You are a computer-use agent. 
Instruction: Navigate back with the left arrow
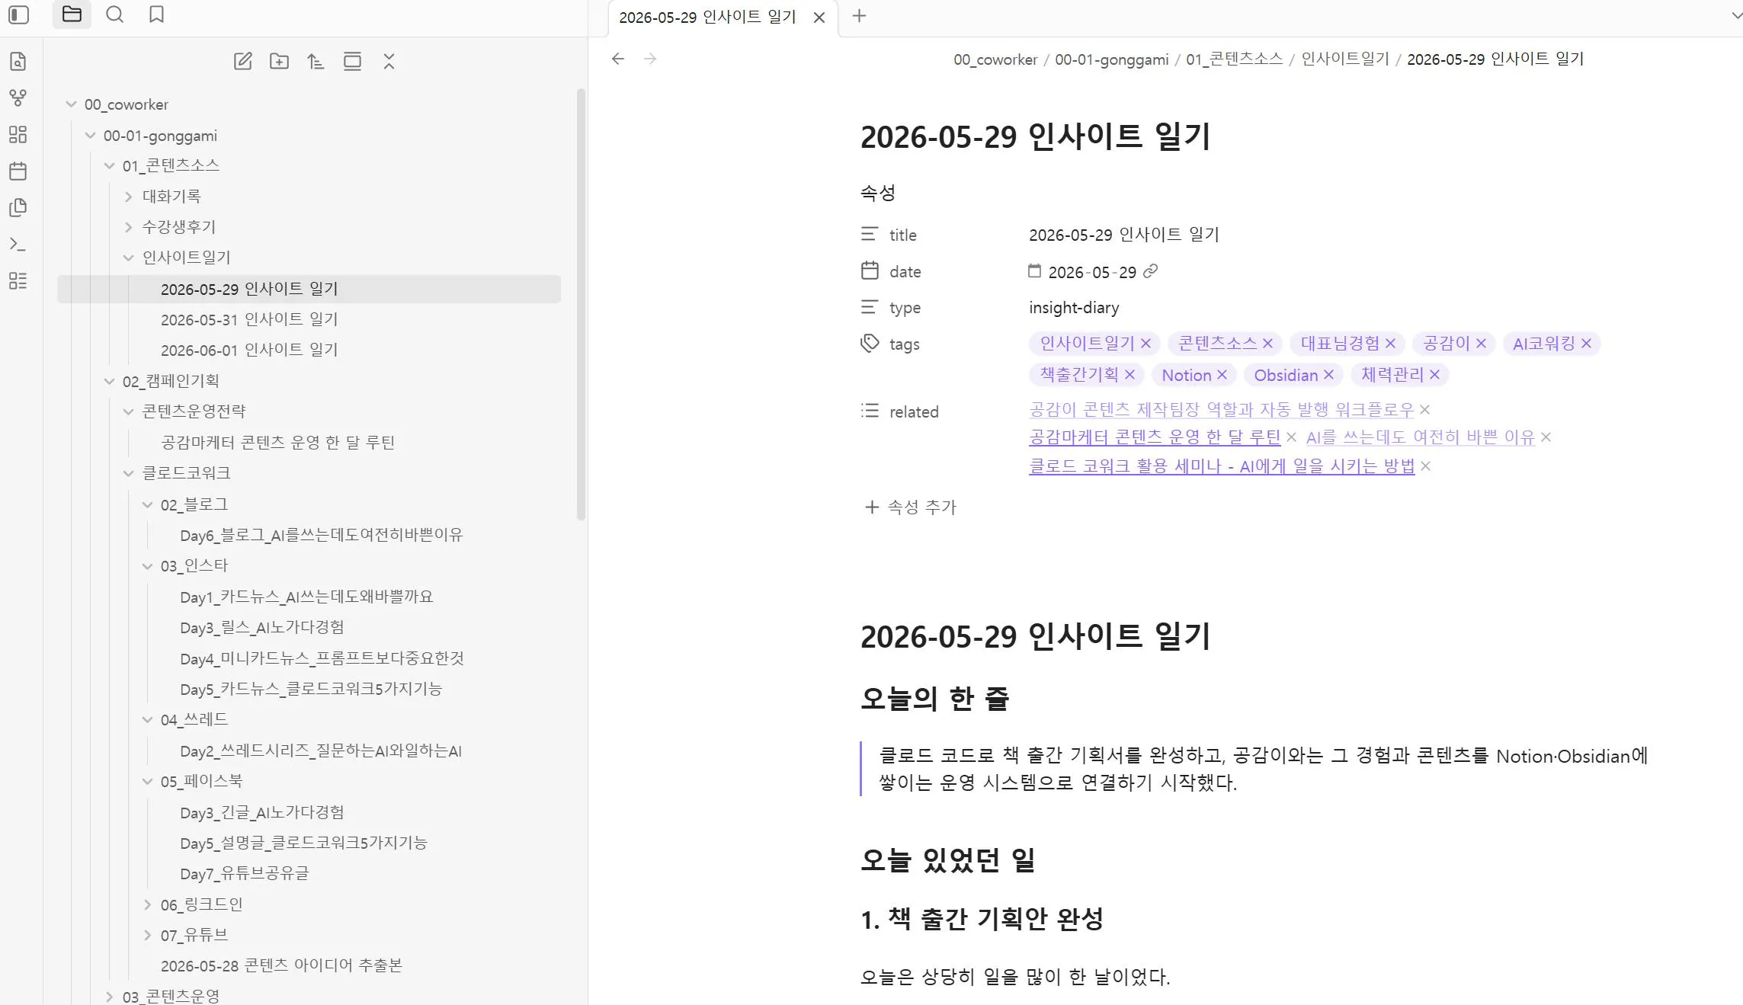point(618,59)
